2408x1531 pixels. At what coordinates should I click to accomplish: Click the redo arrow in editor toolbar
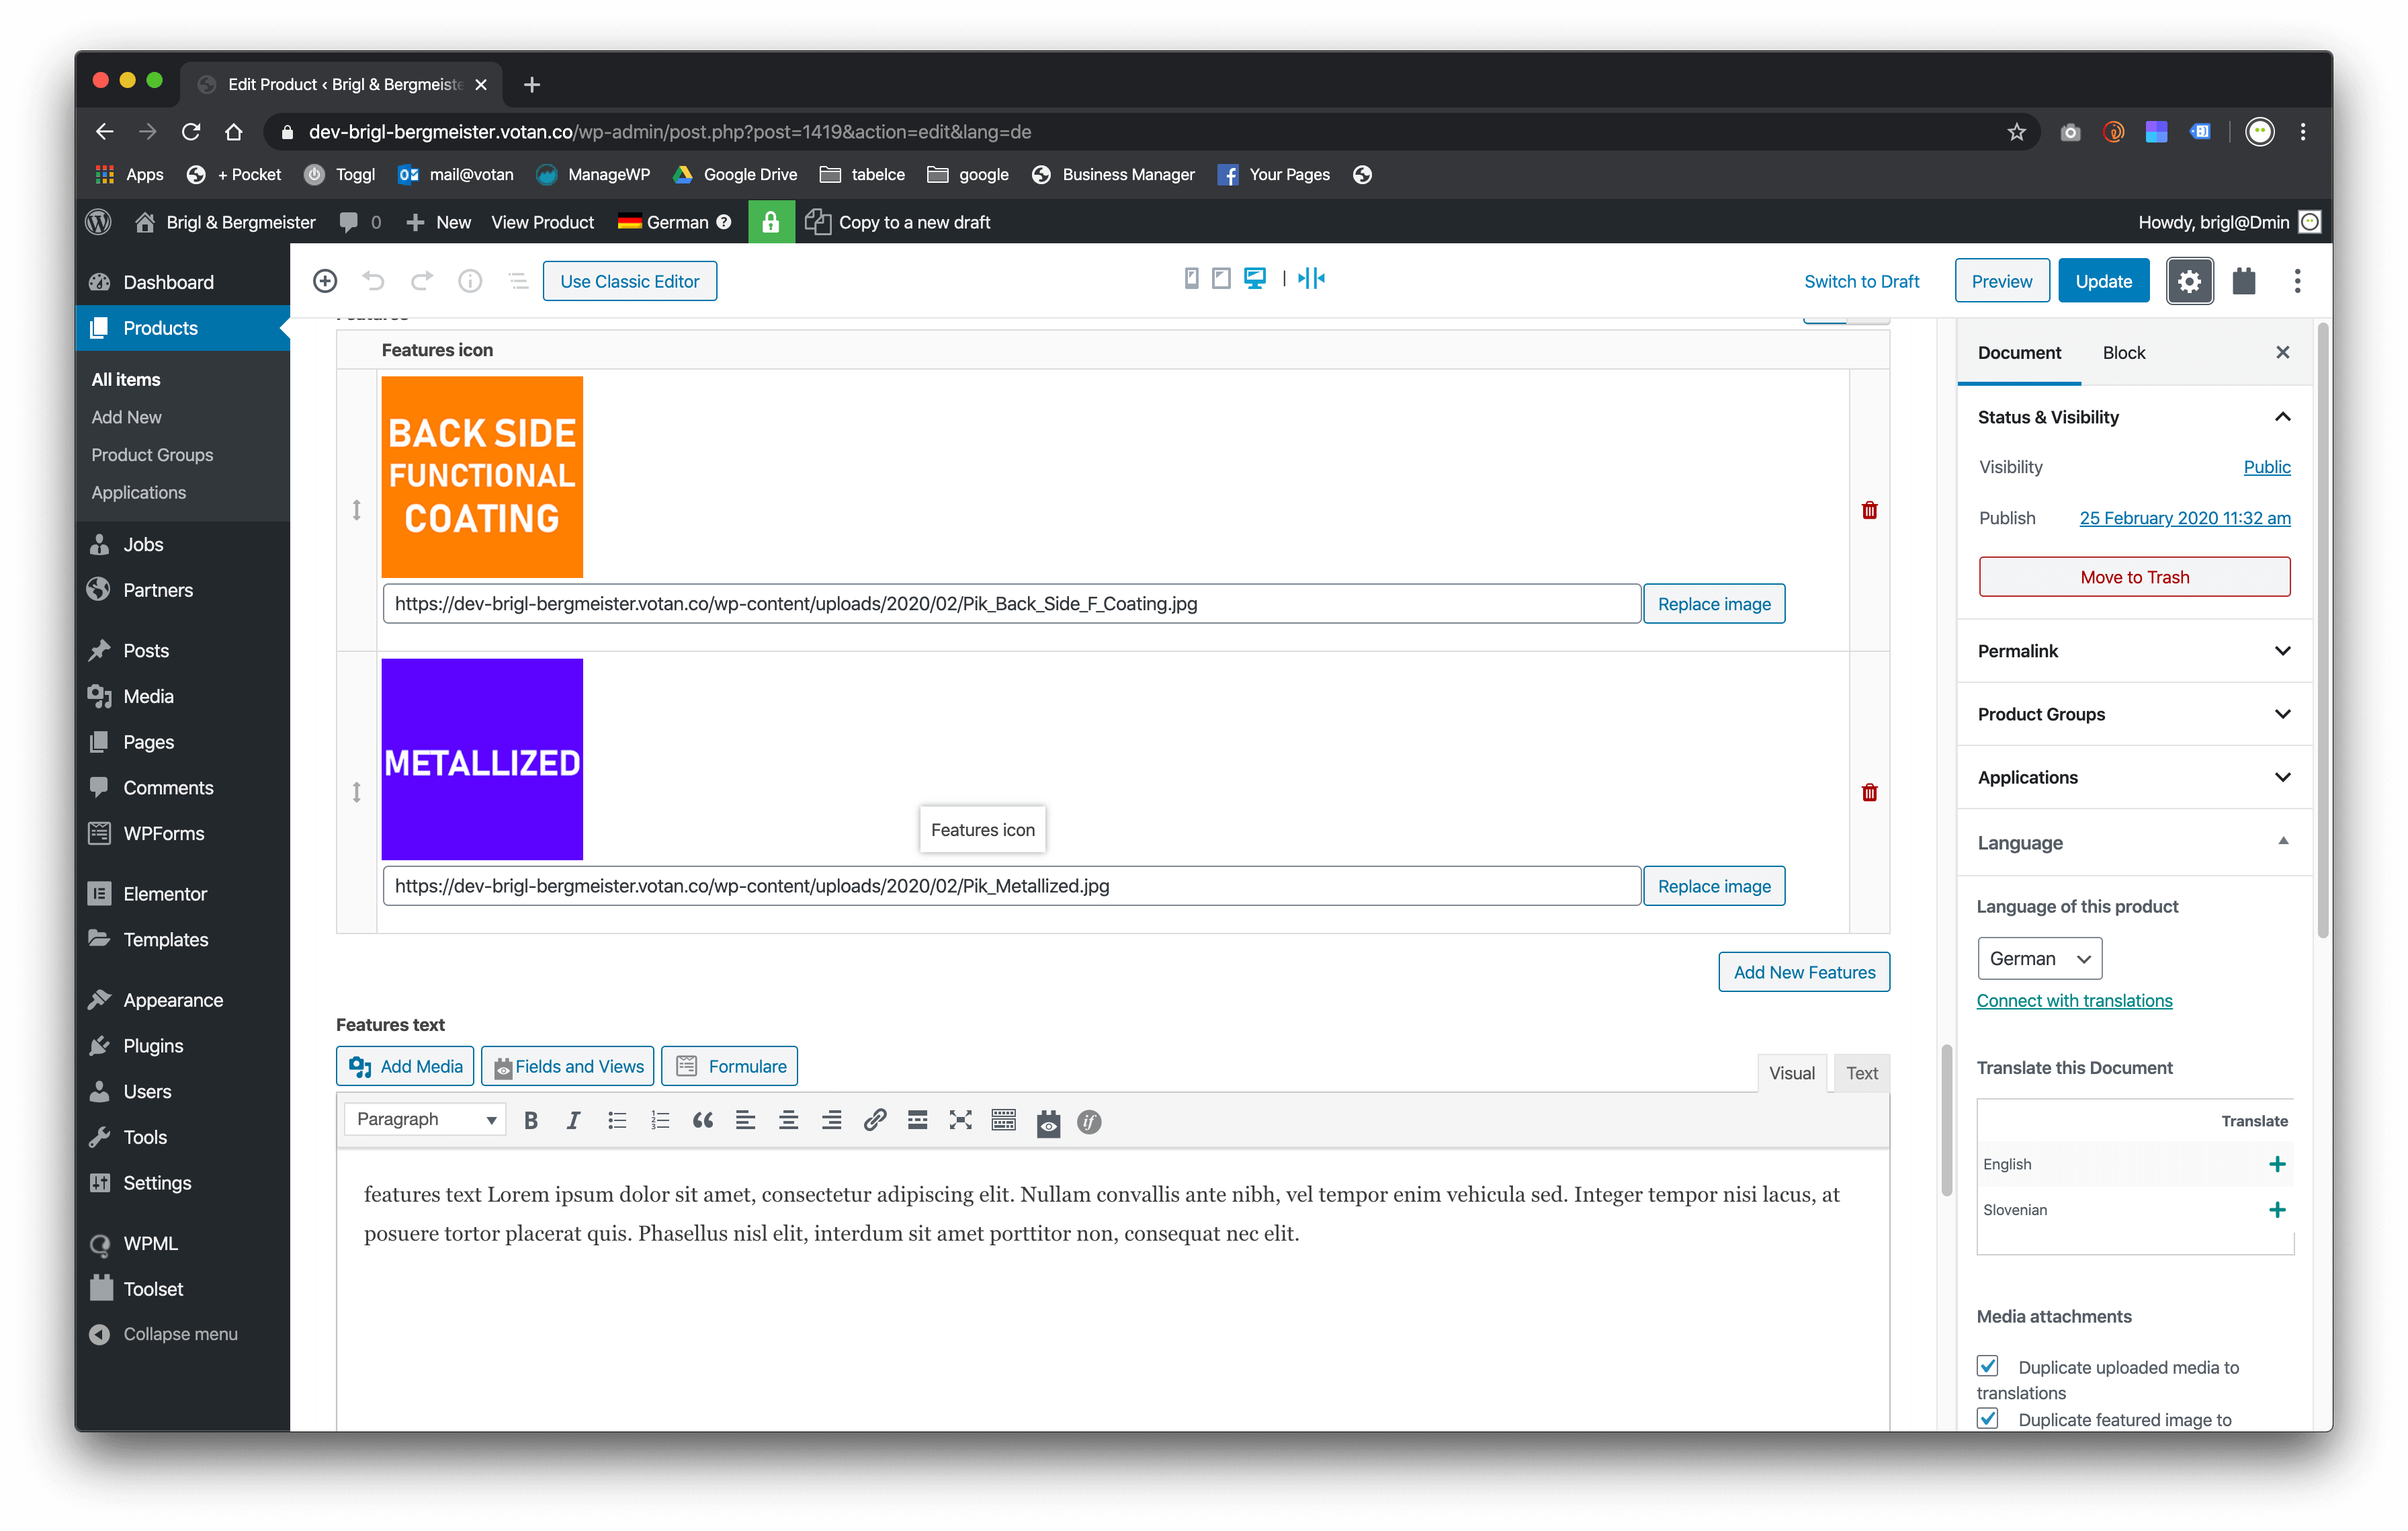pos(422,281)
